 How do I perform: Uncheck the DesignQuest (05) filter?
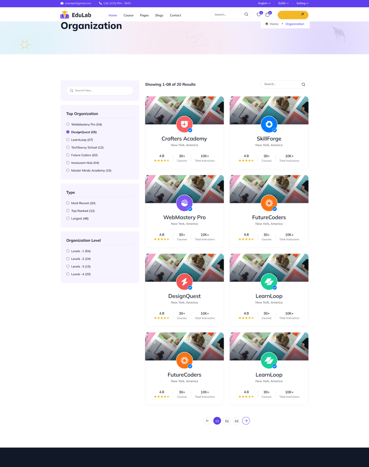tap(82, 132)
